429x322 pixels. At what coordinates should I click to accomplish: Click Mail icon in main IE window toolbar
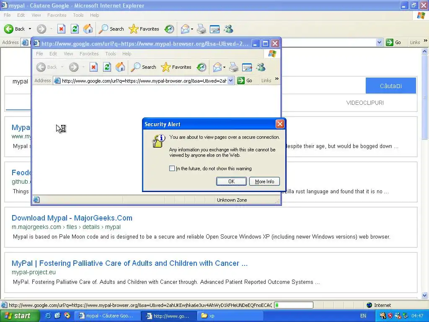tap(185, 29)
